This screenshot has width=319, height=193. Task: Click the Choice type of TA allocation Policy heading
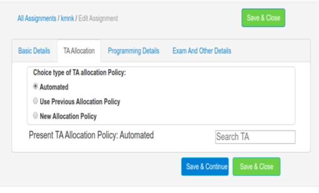pyautogui.click(x=80, y=73)
